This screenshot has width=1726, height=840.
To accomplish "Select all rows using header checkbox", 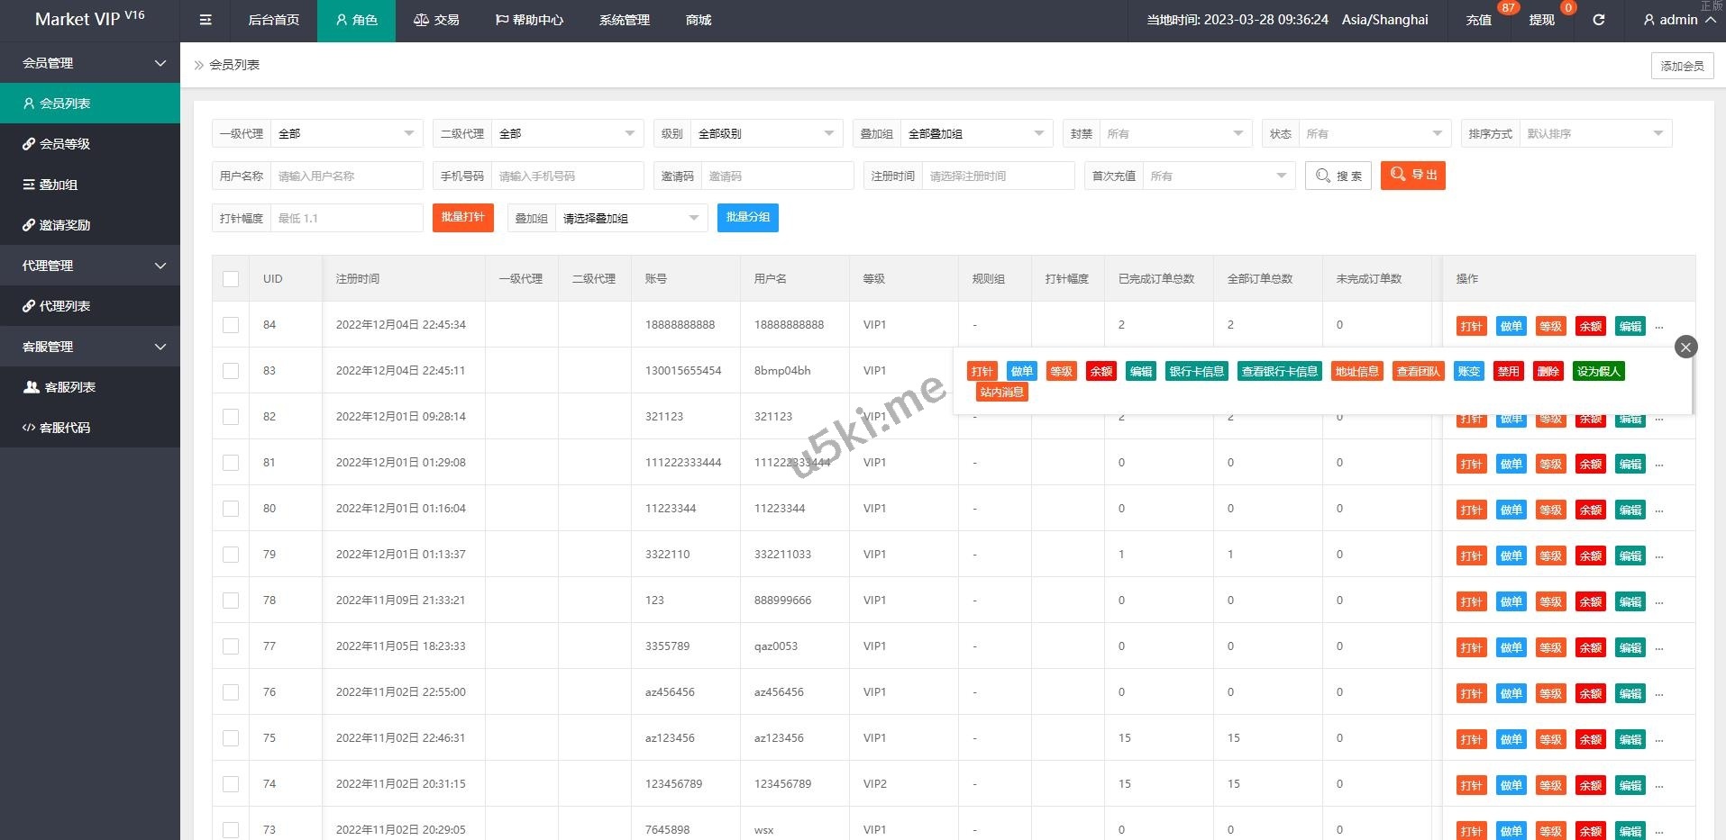I will [x=231, y=279].
